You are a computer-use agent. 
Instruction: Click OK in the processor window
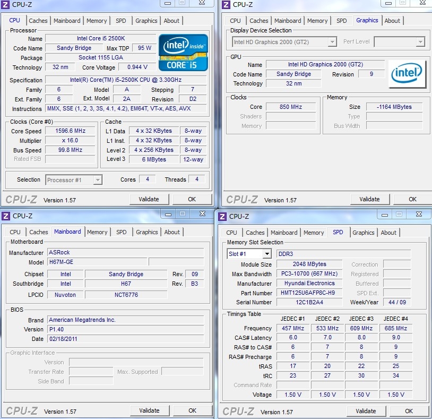pos(192,199)
